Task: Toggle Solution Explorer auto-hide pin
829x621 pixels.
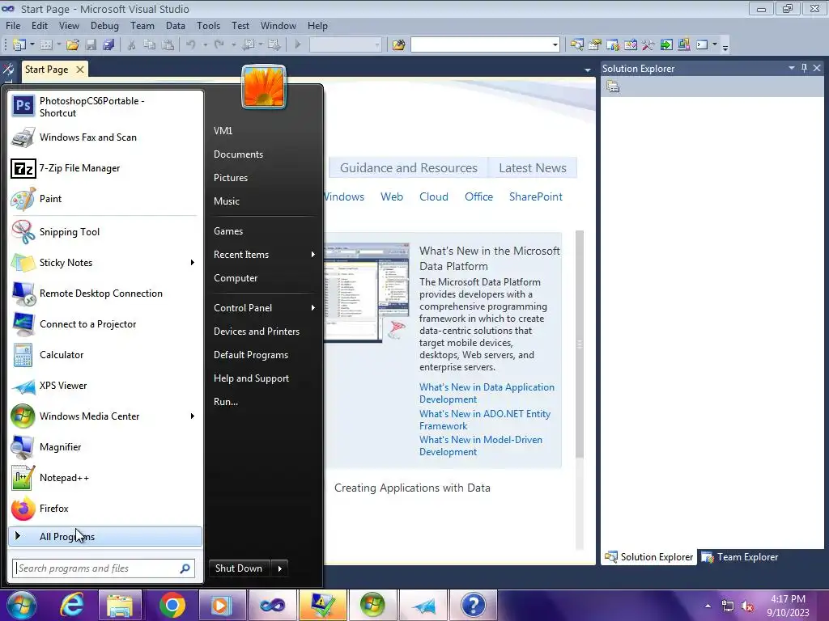Action: click(804, 68)
